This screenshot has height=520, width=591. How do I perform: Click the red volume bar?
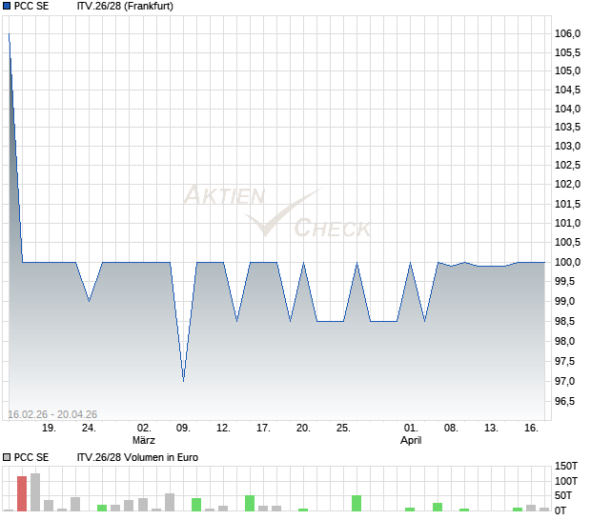pos(22,493)
